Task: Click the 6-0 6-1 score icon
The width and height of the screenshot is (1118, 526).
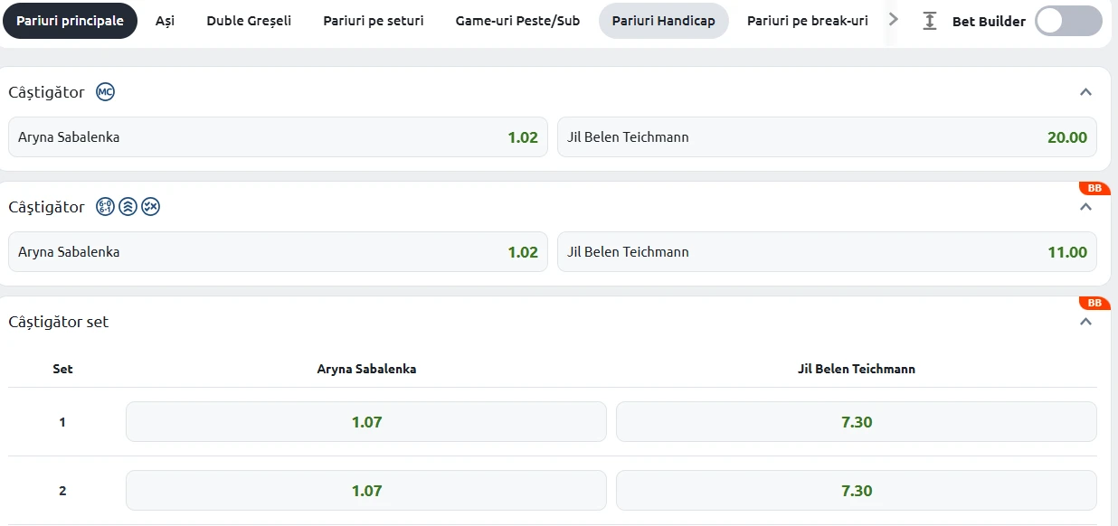Action: coord(106,207)
